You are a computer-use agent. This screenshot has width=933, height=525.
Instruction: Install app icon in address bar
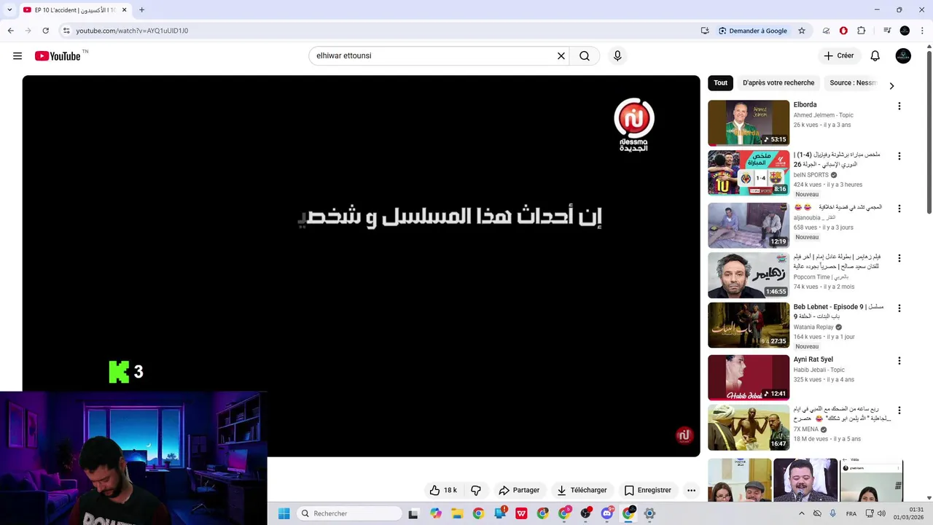pos(705,31)
